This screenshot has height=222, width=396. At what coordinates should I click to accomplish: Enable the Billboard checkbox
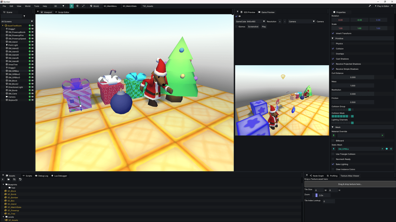coord(333,141)
